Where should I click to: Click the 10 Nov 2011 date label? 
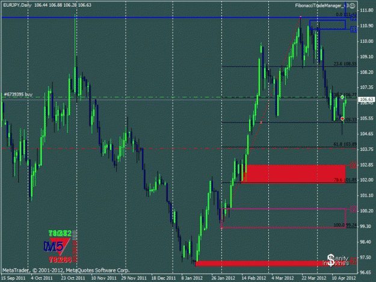(x=104, y=278)
